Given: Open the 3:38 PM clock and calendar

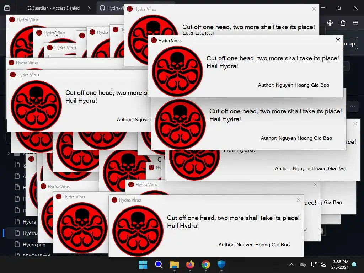Looking at the screenshot, I should (x=340, y=264).
